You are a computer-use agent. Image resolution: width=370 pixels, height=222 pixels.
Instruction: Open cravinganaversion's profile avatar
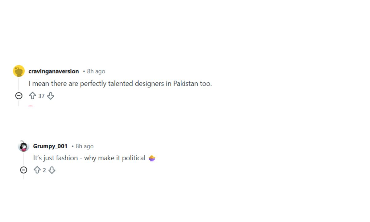pyautogui.click(x=19, y=71)
